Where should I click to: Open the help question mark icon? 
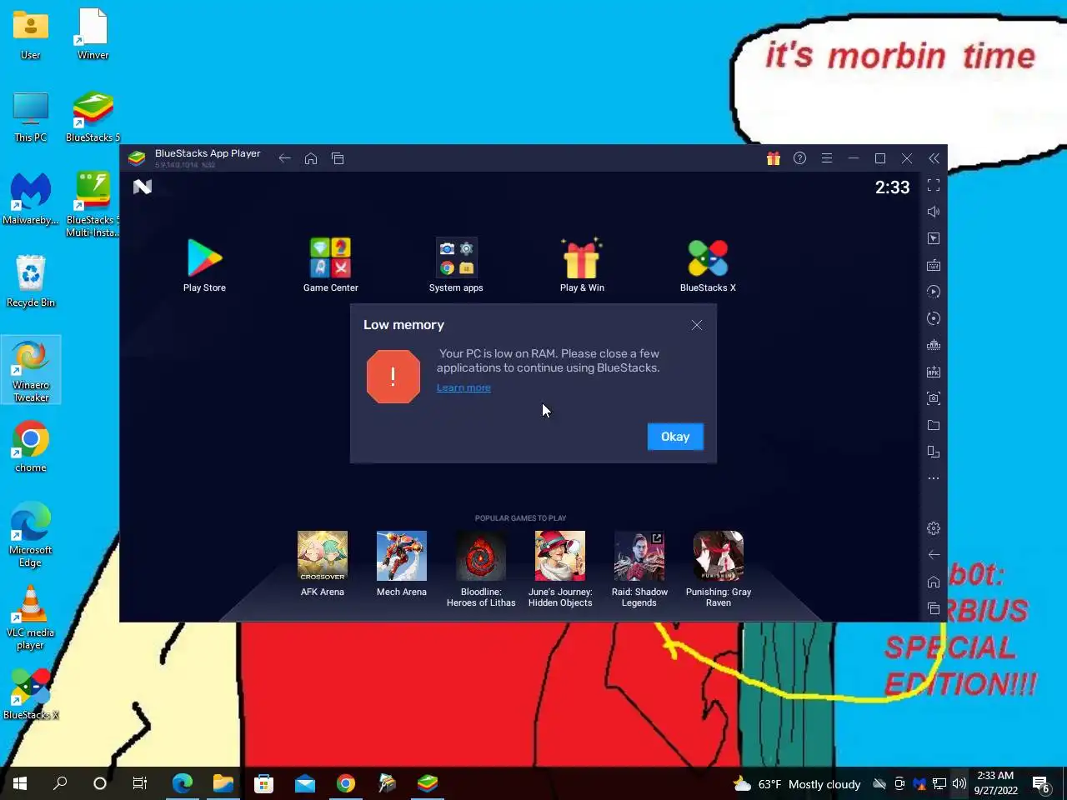(x=799, y=158)
